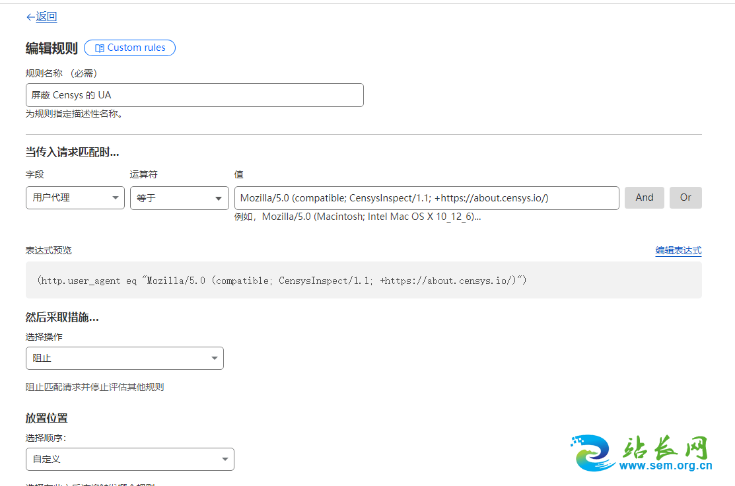Open the 运算符 dropdown showing 等于
Viewport: 735px width, 486px height.
click(x=180, y=198)
